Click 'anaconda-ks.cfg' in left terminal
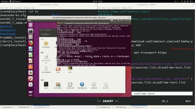The height and width of the screenshot is (109, 195). pyautogui.click(x=13, y=15)
